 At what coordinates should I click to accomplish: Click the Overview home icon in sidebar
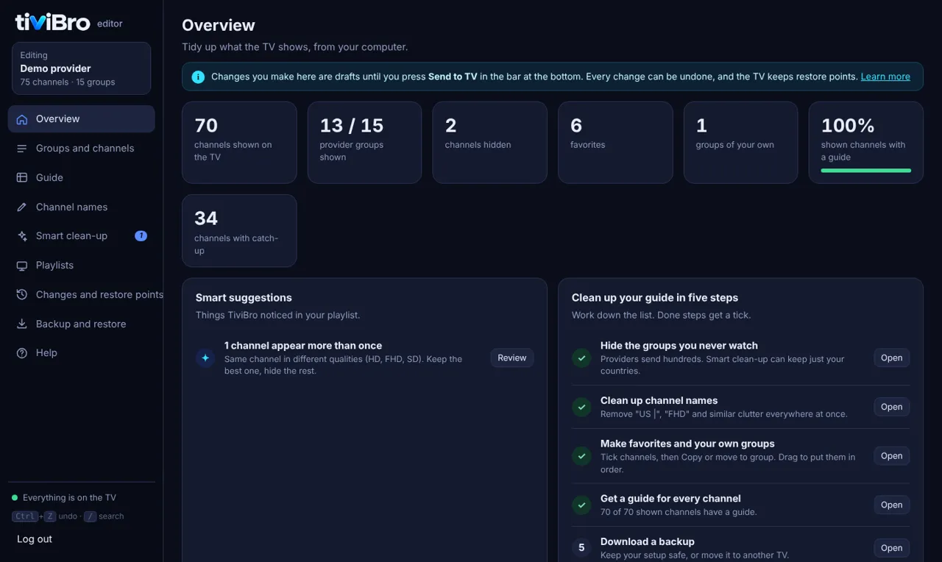pos(22,119)
